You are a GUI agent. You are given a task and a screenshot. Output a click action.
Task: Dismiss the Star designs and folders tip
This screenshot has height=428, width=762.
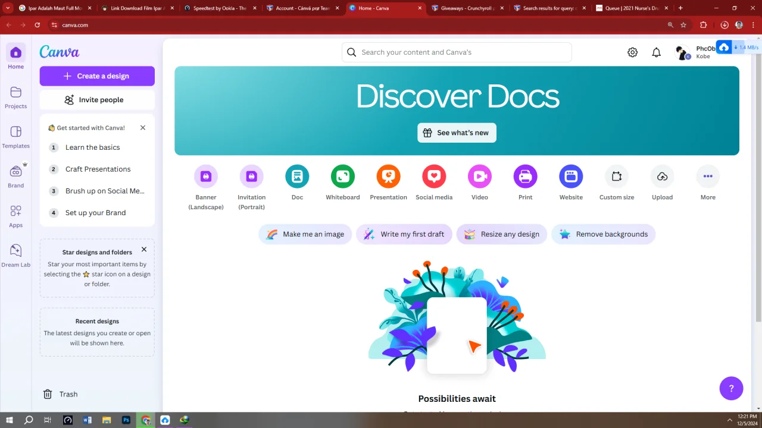click(x=144, y=250)
